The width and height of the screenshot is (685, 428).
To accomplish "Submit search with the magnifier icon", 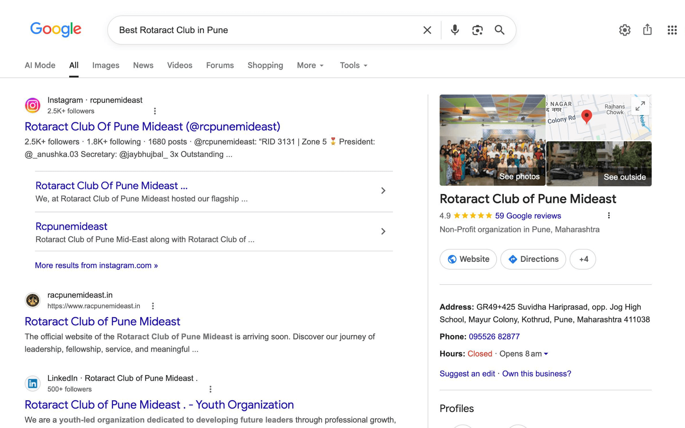I will 499,30.
